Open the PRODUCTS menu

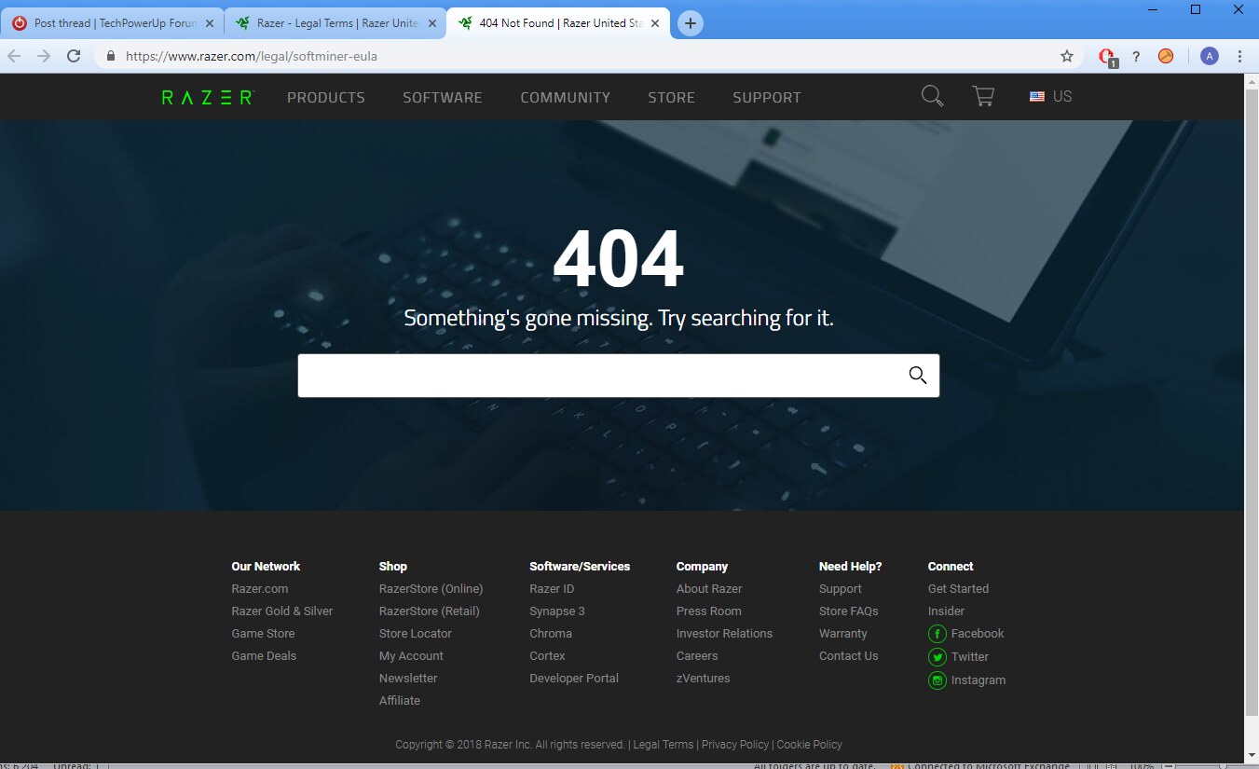[326, 97]
